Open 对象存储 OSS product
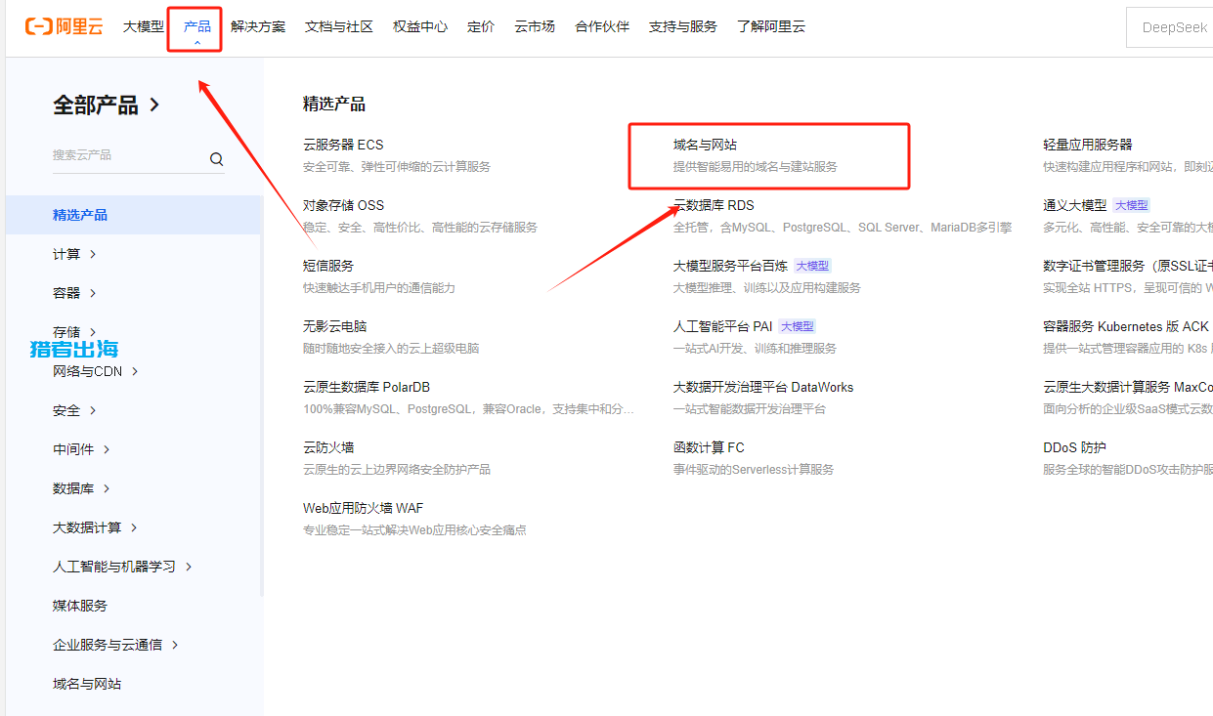 (x=343, y=205)
